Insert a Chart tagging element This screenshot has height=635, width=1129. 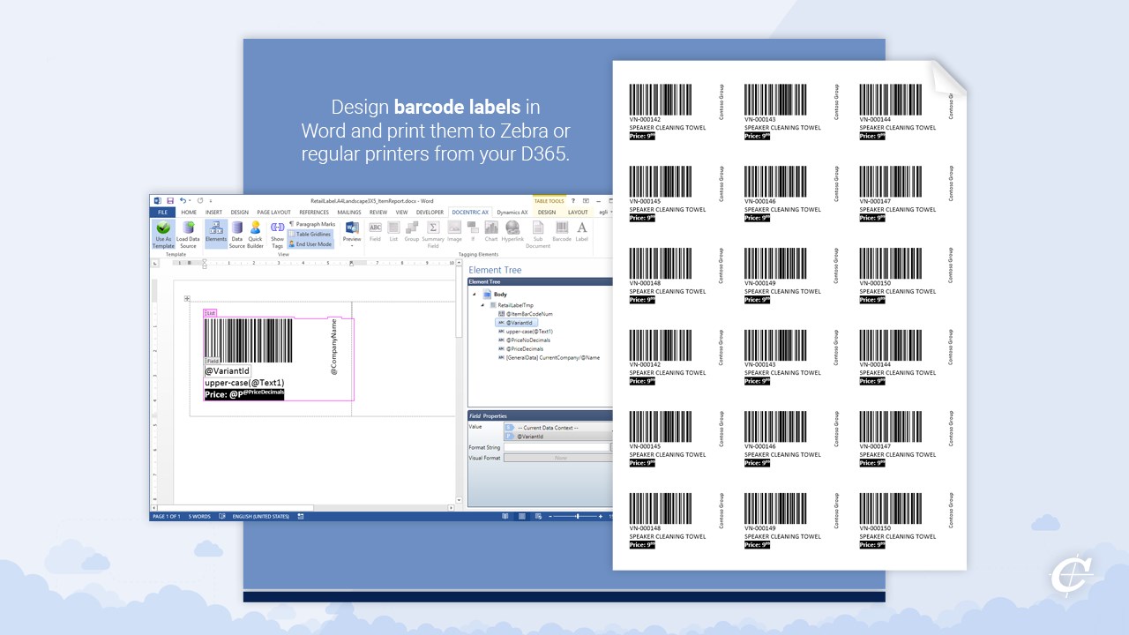click(x=491, y=231)
